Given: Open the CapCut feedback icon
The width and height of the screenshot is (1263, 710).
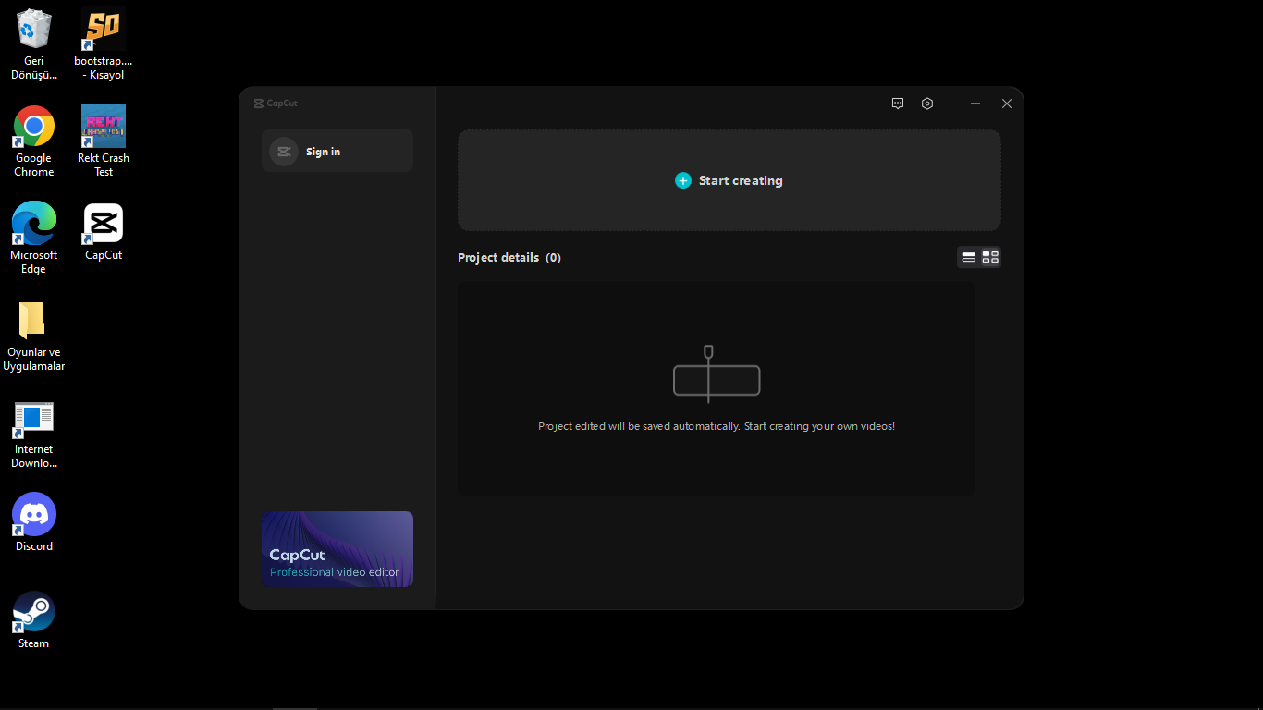Looking at the screenshot, I should (x=898, y=104).
